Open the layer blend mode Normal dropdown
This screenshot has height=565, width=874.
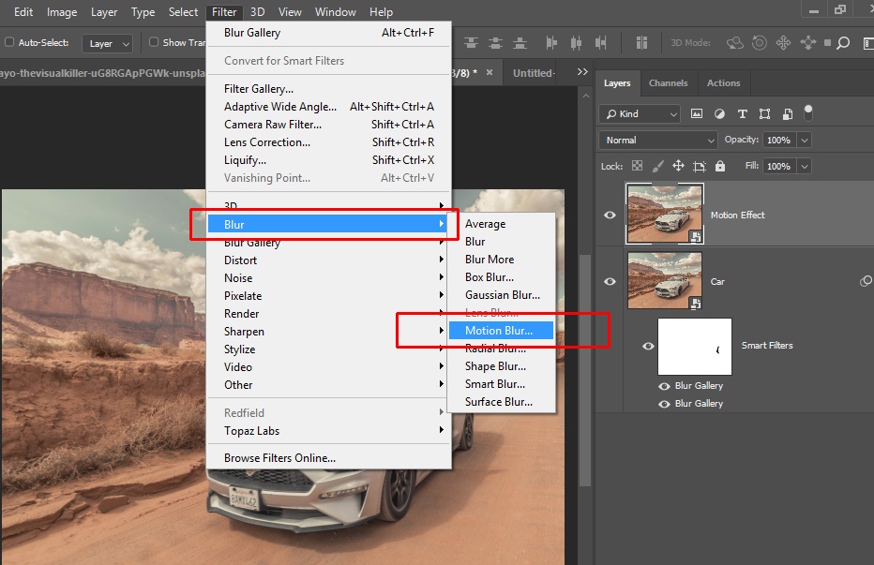pyautogui.click(x=659, y=140)
